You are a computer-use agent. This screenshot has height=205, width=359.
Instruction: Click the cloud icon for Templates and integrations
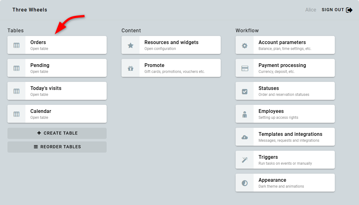point(245,137)
